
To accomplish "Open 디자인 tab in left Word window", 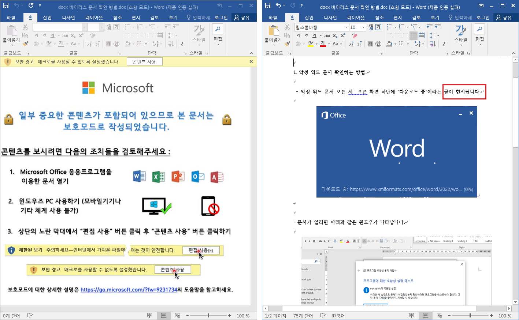I will pos(68,17).
